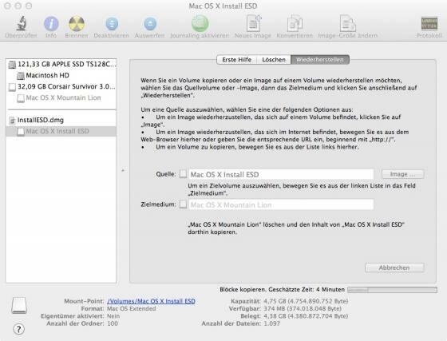Select Mac OS X Mountain Lion volume
The width and height of the screenshot is (447, 341).
click(x=61, y=97)
